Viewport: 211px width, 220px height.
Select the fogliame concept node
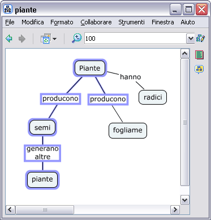tap(128, 130)
